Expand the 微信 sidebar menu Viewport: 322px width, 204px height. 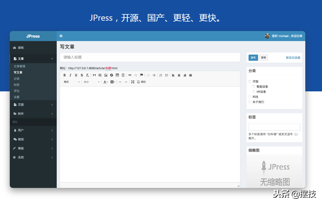[33, 139]
